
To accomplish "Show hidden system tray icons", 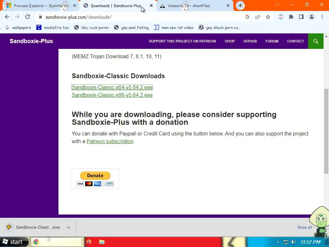I will click(x=278, y=242).
